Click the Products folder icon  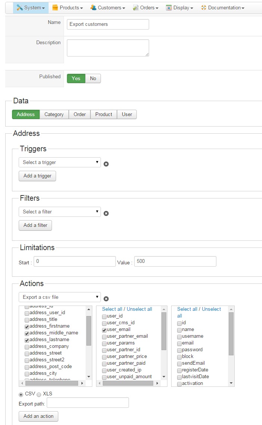click(55, 7)
